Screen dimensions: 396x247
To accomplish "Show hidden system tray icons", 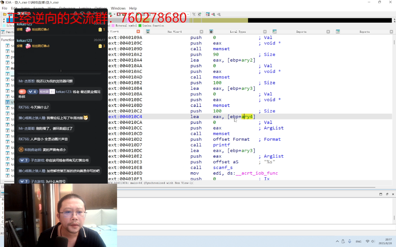I will [337, 242].
